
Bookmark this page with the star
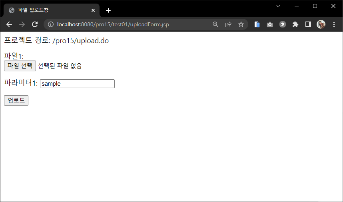click(x=241, y=24)
